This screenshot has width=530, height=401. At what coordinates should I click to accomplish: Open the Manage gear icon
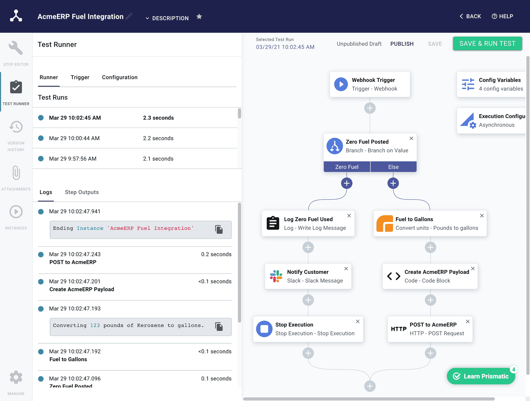16,377
